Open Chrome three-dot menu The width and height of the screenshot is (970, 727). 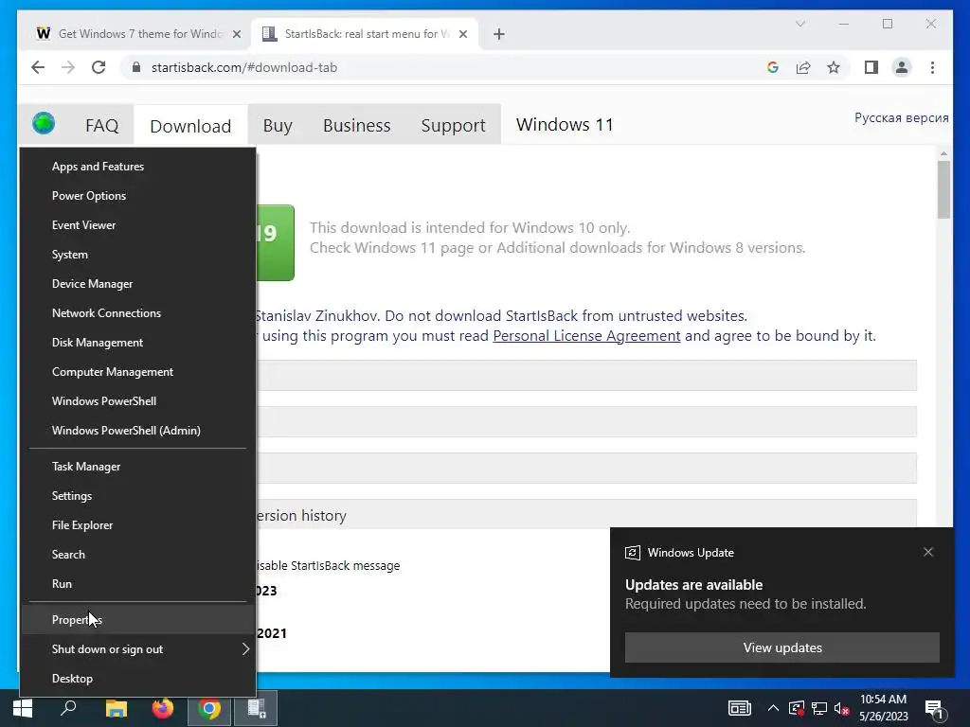932,67
